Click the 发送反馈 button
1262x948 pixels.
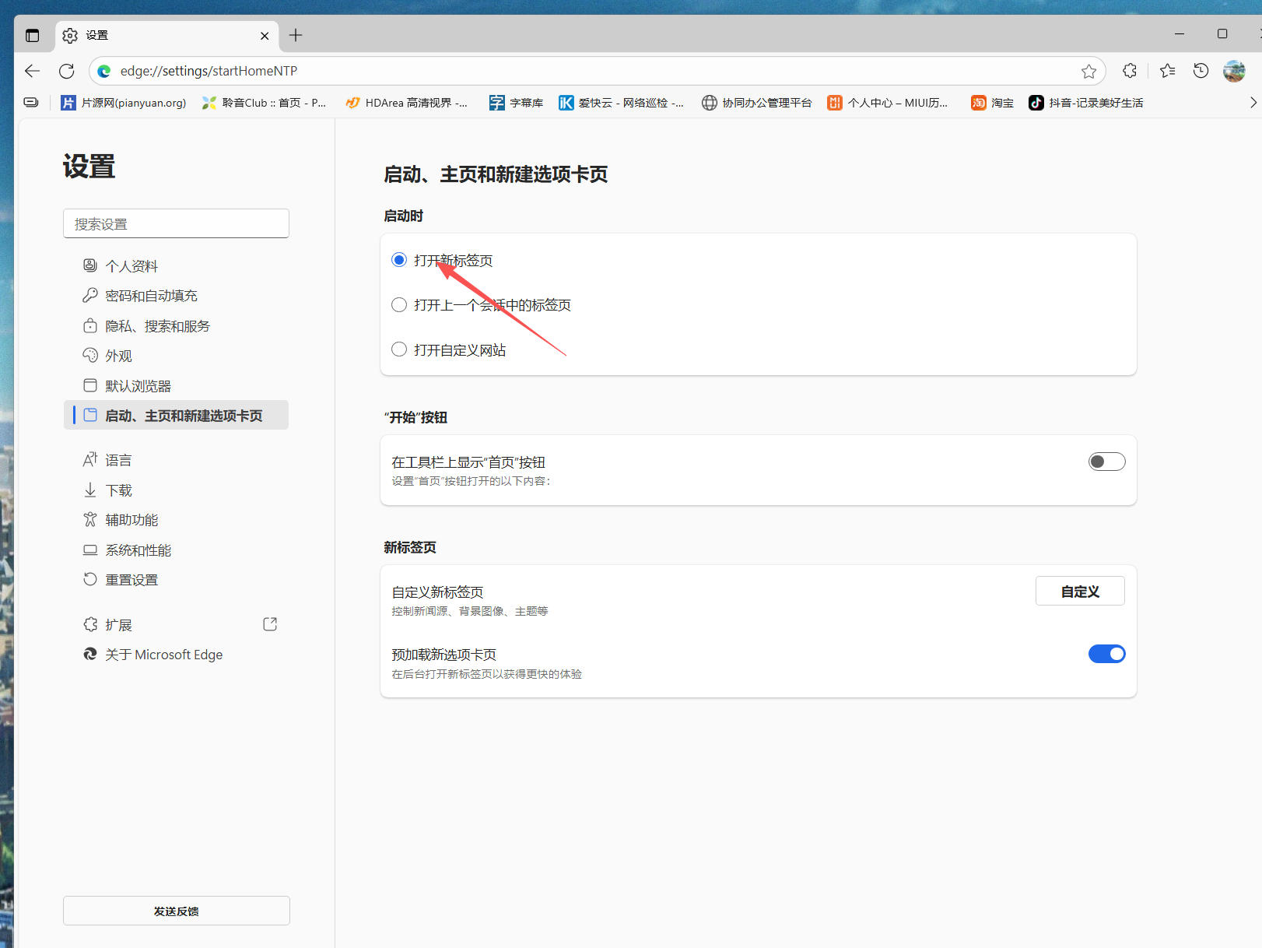tap(176, 911)
